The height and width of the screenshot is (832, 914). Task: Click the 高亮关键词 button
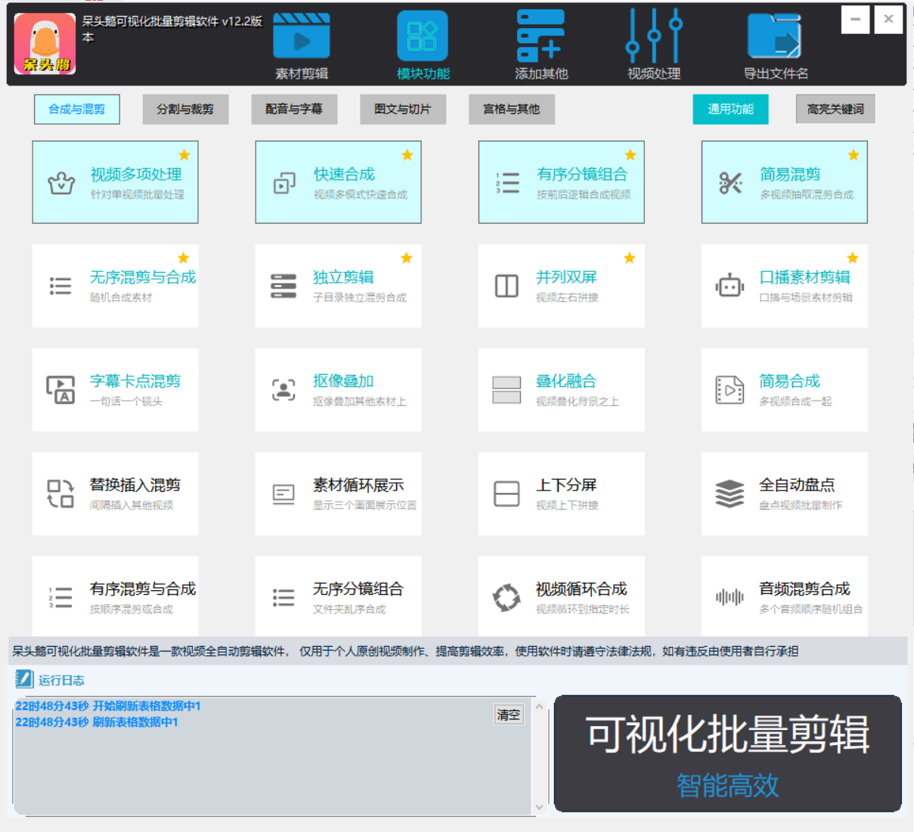click(x=835, y=109)
